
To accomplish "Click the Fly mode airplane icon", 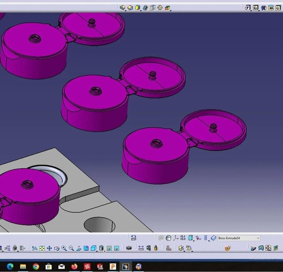I will point(34,249).
